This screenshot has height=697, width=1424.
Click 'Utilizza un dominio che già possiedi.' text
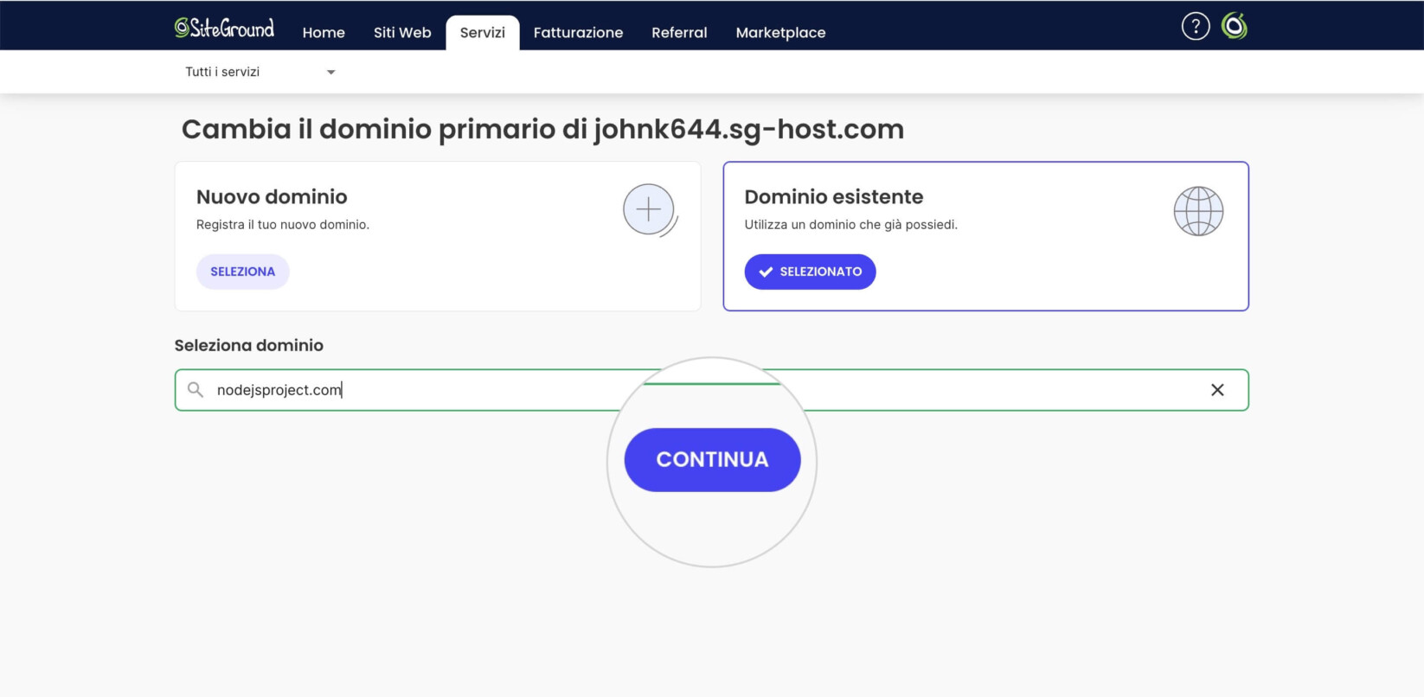pyautogui.click(x=851, y=225)
